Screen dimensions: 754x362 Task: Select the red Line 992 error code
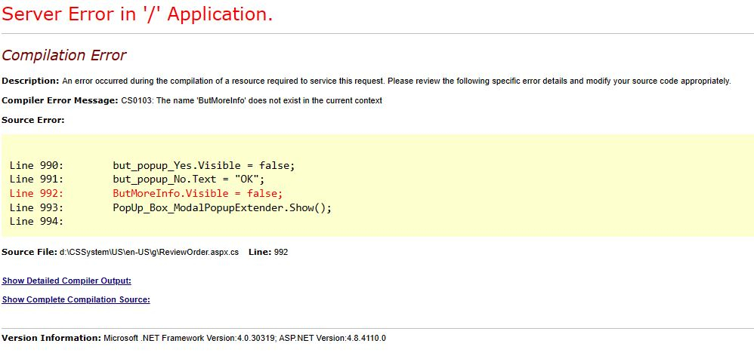click(x=146, y=194)
